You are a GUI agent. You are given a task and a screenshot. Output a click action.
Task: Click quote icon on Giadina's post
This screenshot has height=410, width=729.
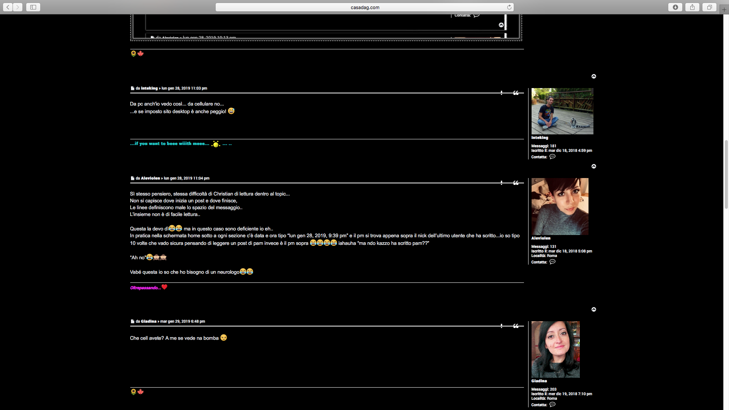[x=516, y=326]
